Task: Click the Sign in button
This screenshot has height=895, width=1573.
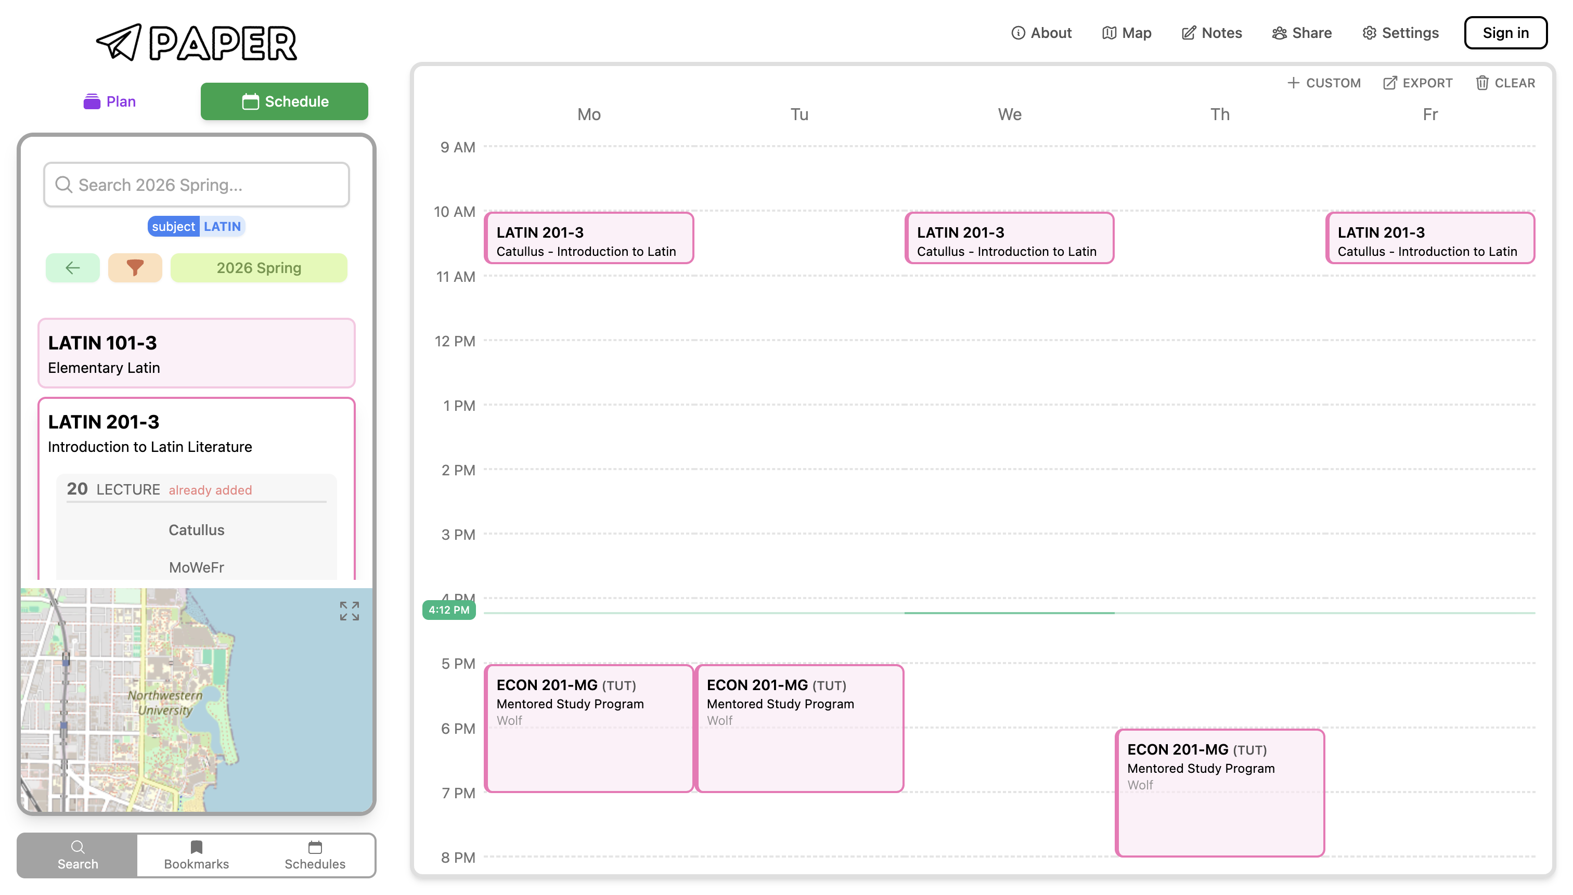Action: click(x=1505, y=33)
